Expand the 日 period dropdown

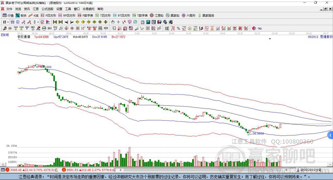(8, 22)
